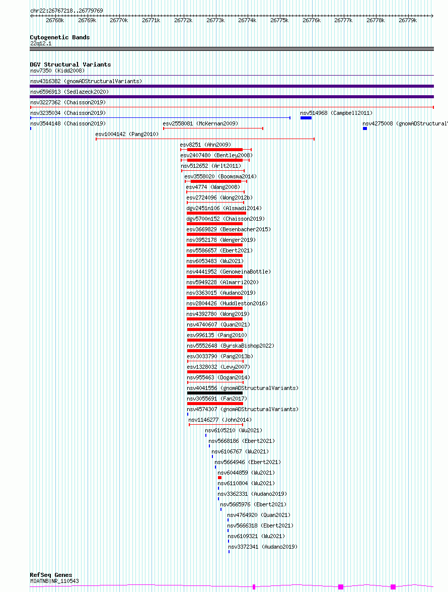Select nsv3055691 (Fan2017) label
This screenshot has width=448, height=592.
[x=217, y=399]
